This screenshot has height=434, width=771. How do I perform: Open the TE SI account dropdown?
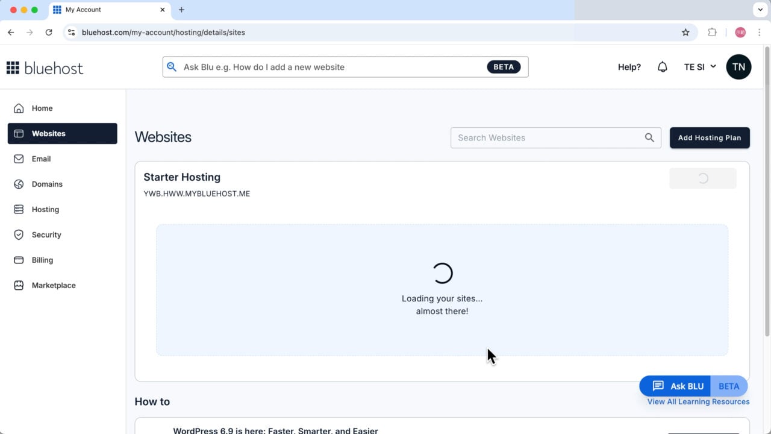click(x=699, y=67)
